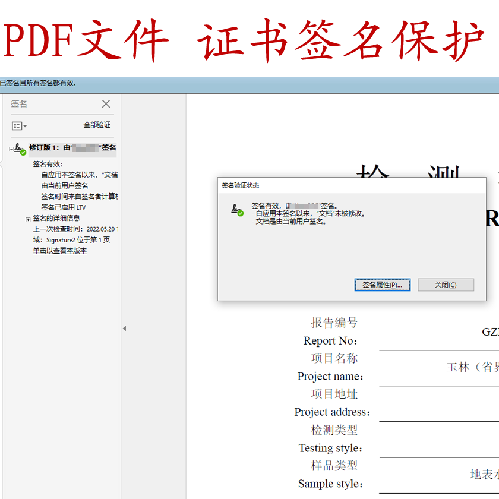Select the 签名有效 row
This screenshot has height=499, width=499.
48,164
